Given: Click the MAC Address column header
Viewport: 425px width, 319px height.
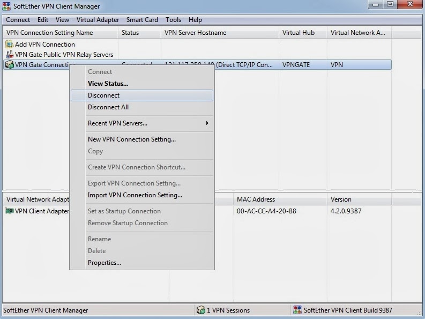Looking at the screenshot, I should [280, 199].
